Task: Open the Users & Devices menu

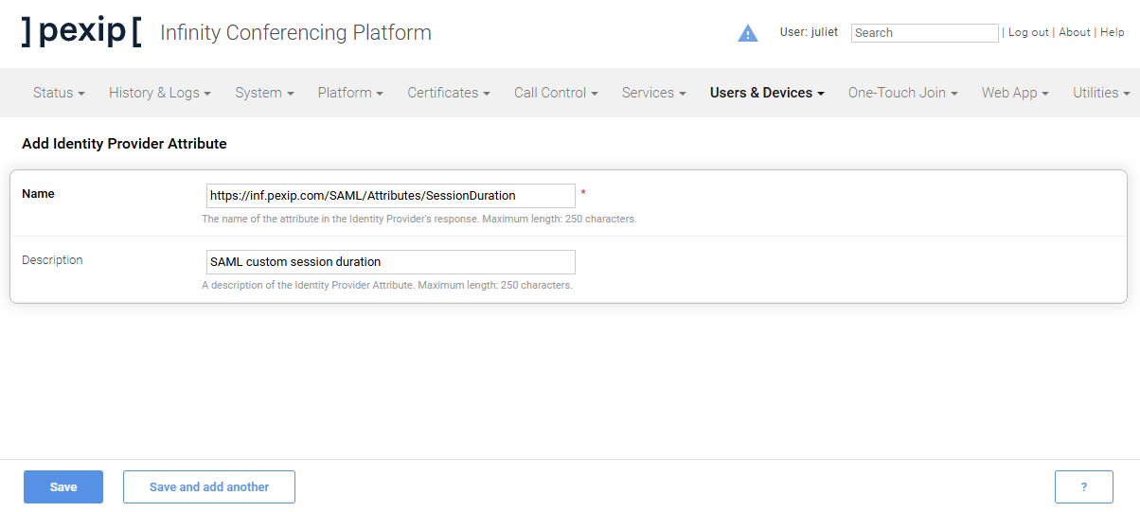Action: coord(766,93)
